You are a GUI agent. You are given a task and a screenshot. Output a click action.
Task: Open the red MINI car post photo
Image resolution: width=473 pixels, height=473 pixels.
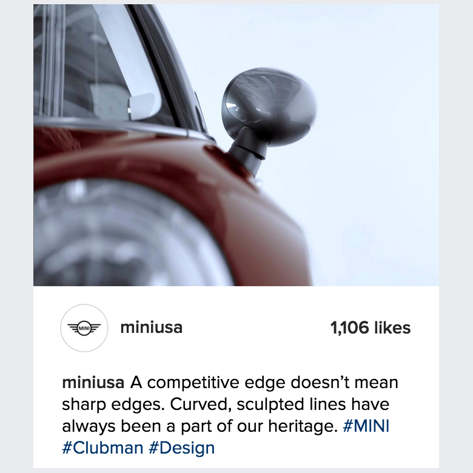[x=236, y=145]
